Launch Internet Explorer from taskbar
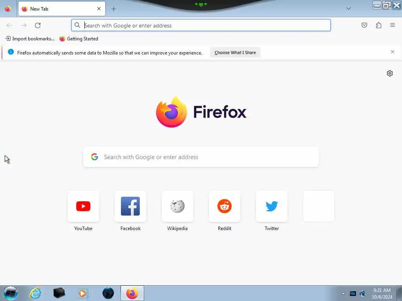This screenshot has width=402, height=301. [x=35, y=293]
